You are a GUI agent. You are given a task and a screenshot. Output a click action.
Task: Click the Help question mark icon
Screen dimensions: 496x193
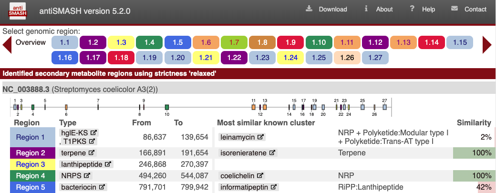pos(412,9)
